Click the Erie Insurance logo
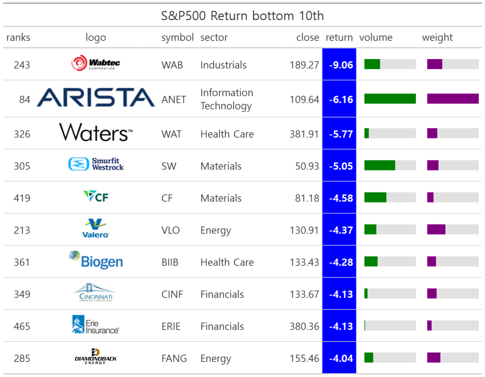Viewport: 485px width, 377px height. tap(95, 324)
